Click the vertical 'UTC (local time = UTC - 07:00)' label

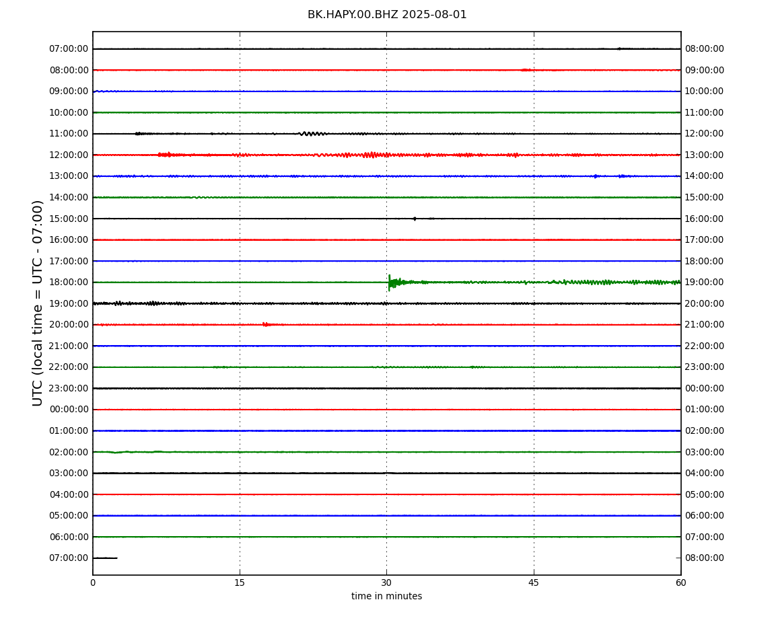38,303
